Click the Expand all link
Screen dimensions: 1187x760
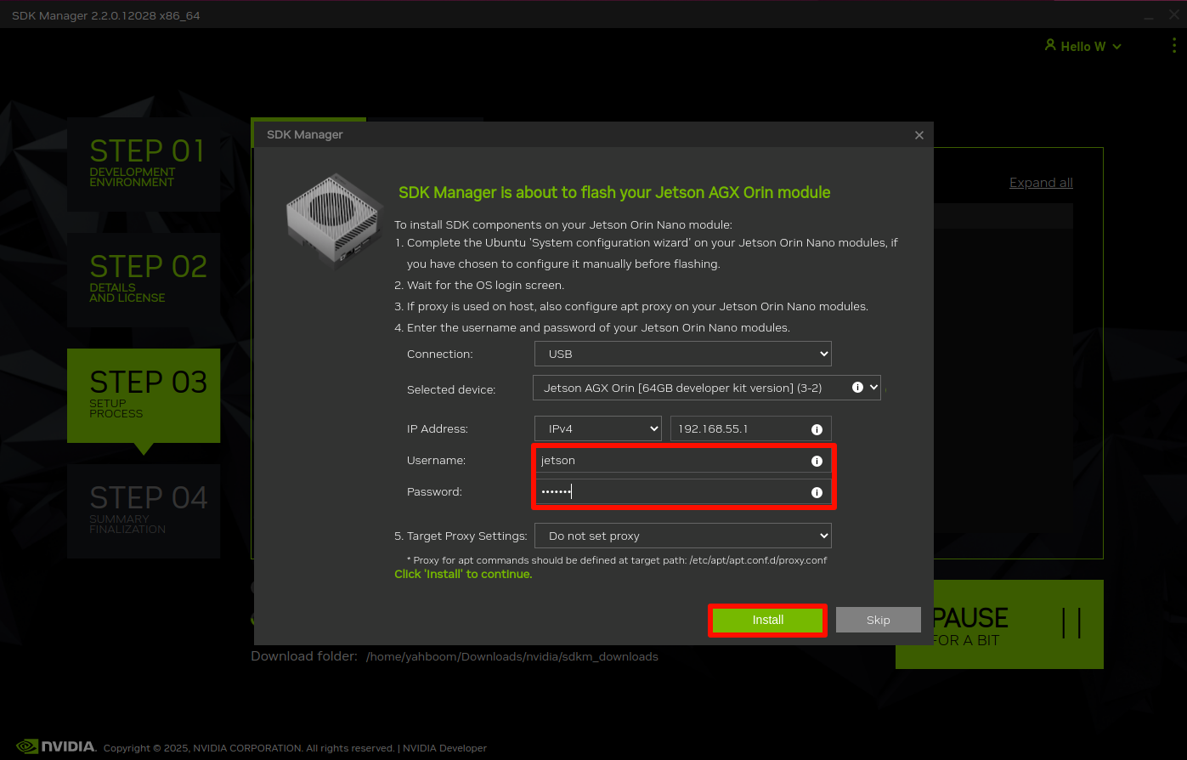coord(1041,183)
